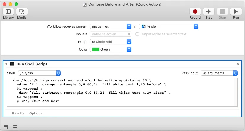Open the Pass input as arguments dropdown
245x131 pixels.
click(x=219, y=73)
